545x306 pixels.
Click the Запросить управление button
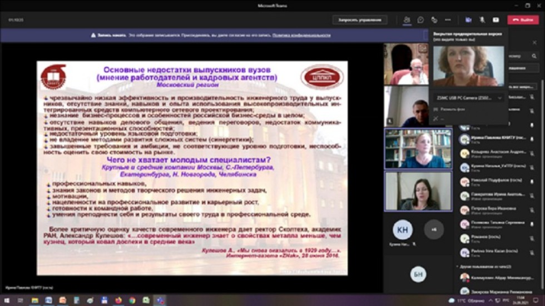[x=360, y=20]
